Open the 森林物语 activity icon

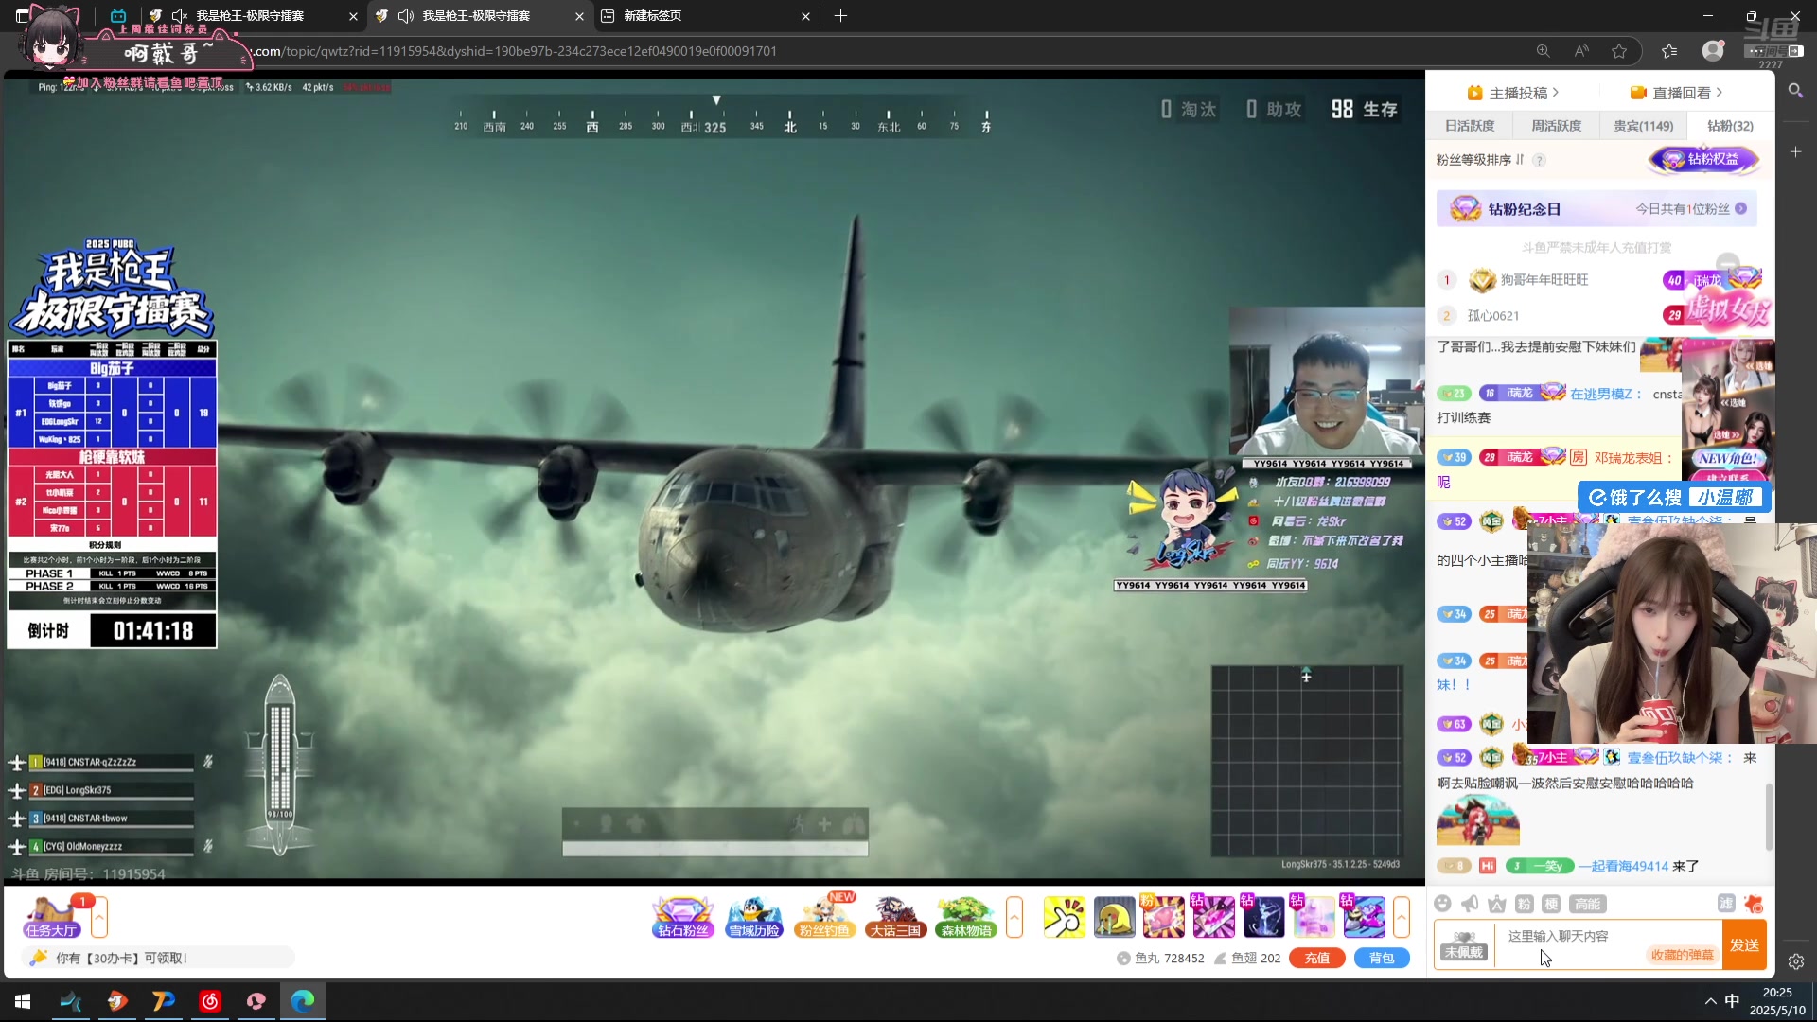[x=965, y=916]
